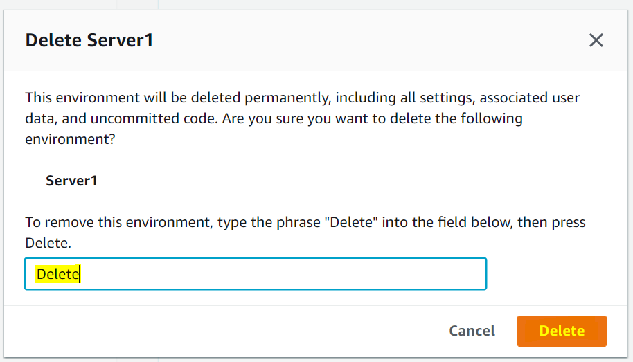Cancel the environment deletion
This screenshot has width=633, height=362.
click(x=472, y=331)
